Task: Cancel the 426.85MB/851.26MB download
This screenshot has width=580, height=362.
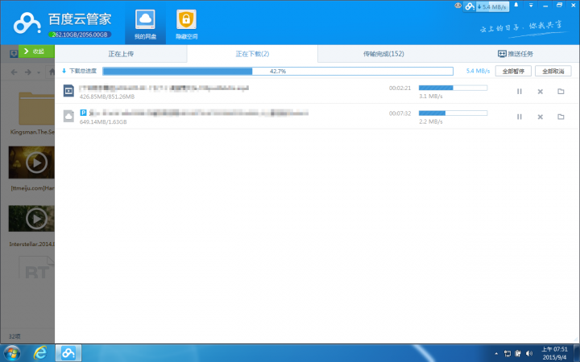Action: pyautogui.click(x=540, y=92)
